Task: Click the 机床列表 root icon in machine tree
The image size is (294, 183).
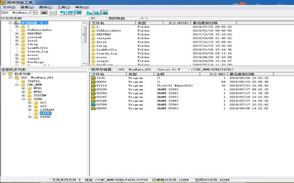Action: (x=10, y=74)
